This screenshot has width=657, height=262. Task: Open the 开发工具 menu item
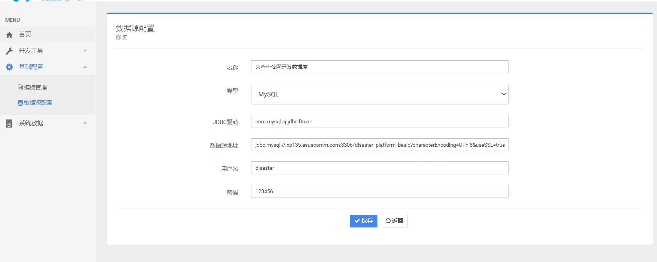48,51
